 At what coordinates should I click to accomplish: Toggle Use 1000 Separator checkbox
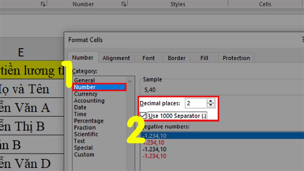[x=143, y=116]
